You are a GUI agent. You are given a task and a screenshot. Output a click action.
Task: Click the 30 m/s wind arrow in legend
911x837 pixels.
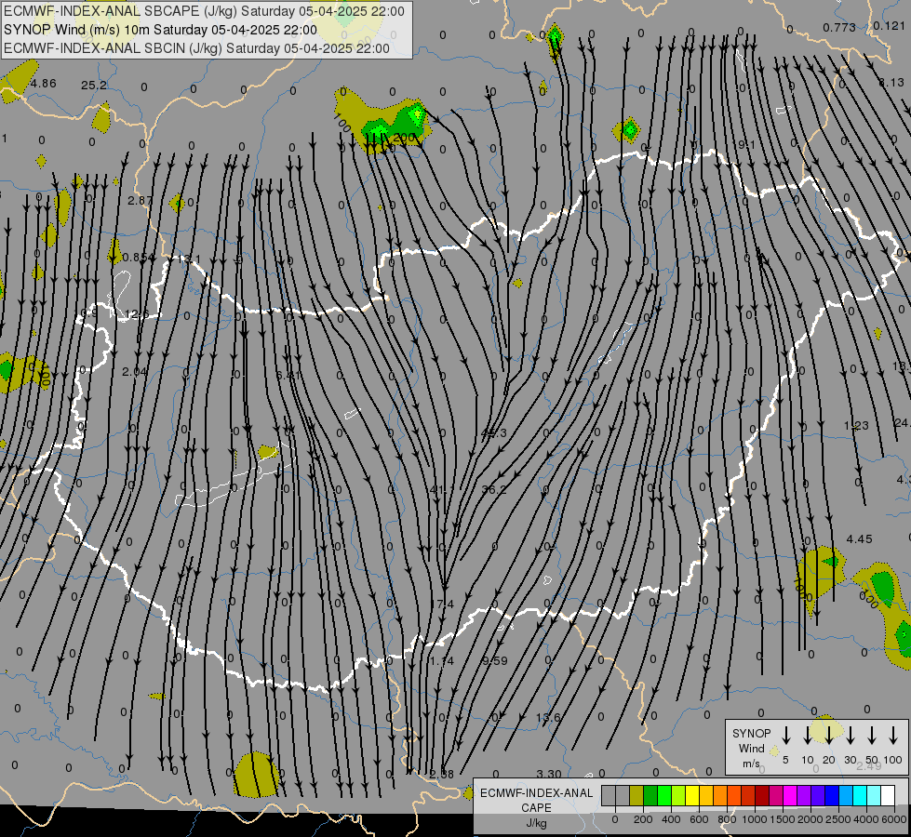pyautogui.click(x=850, y=735)
